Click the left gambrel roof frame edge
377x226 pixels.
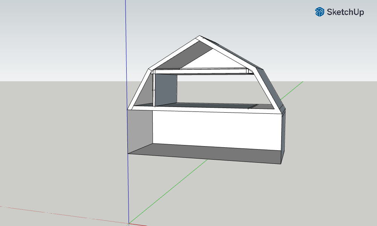tap(140, 88)
